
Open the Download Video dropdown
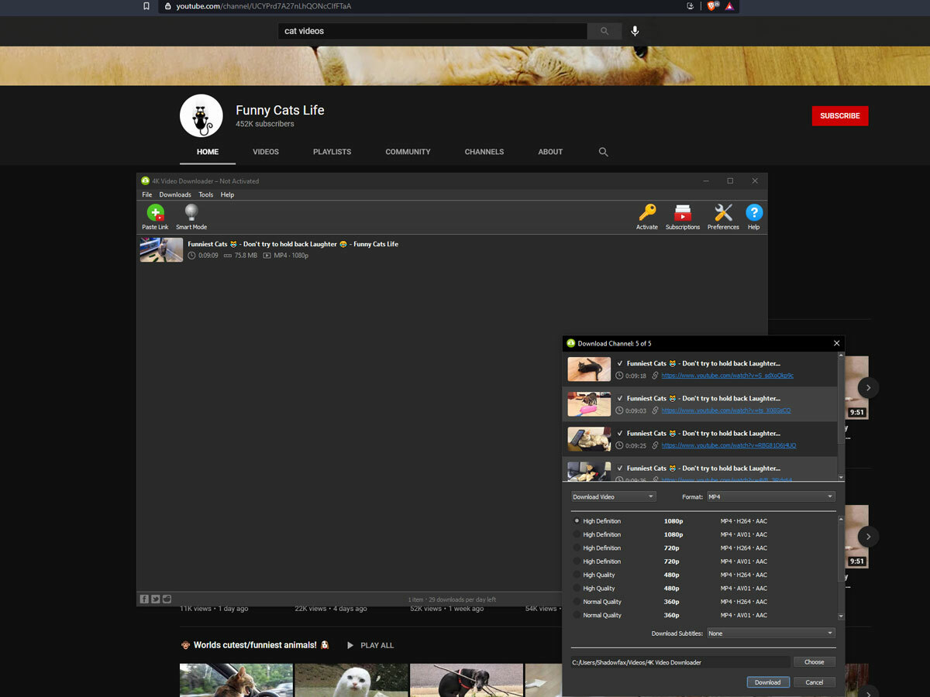[x=614, y=496]
